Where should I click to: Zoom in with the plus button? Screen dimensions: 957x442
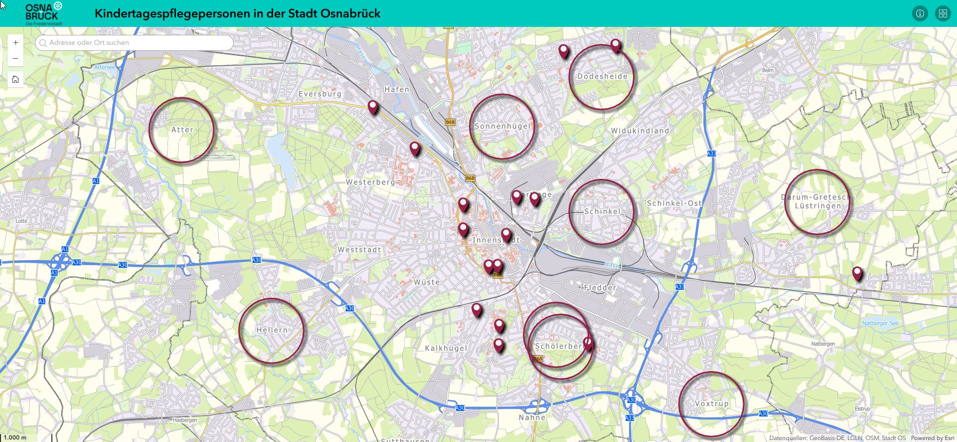tap(15, 43)
